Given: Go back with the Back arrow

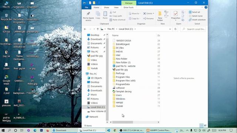Looking at the screenshot, I should pos(85,29).
